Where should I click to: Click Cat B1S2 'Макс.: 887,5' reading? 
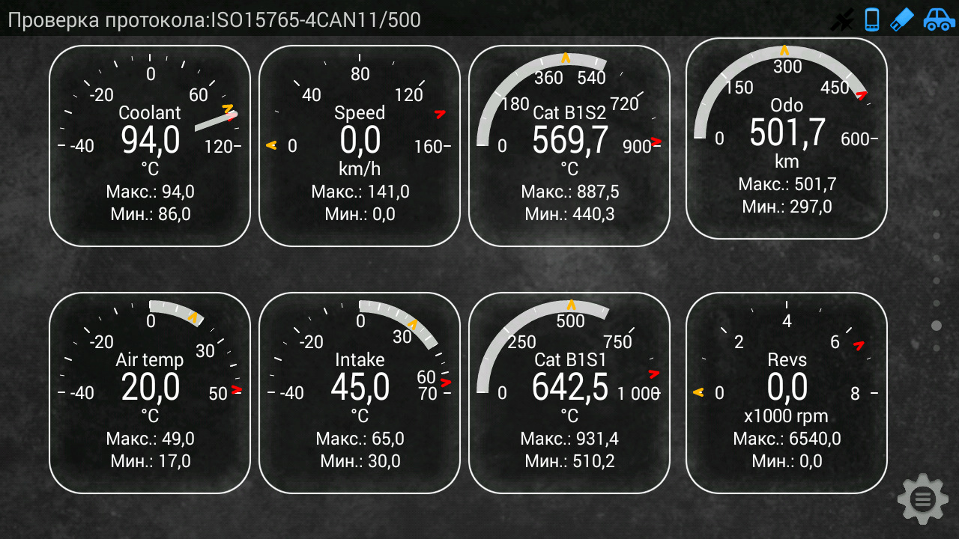pos(570,192)
